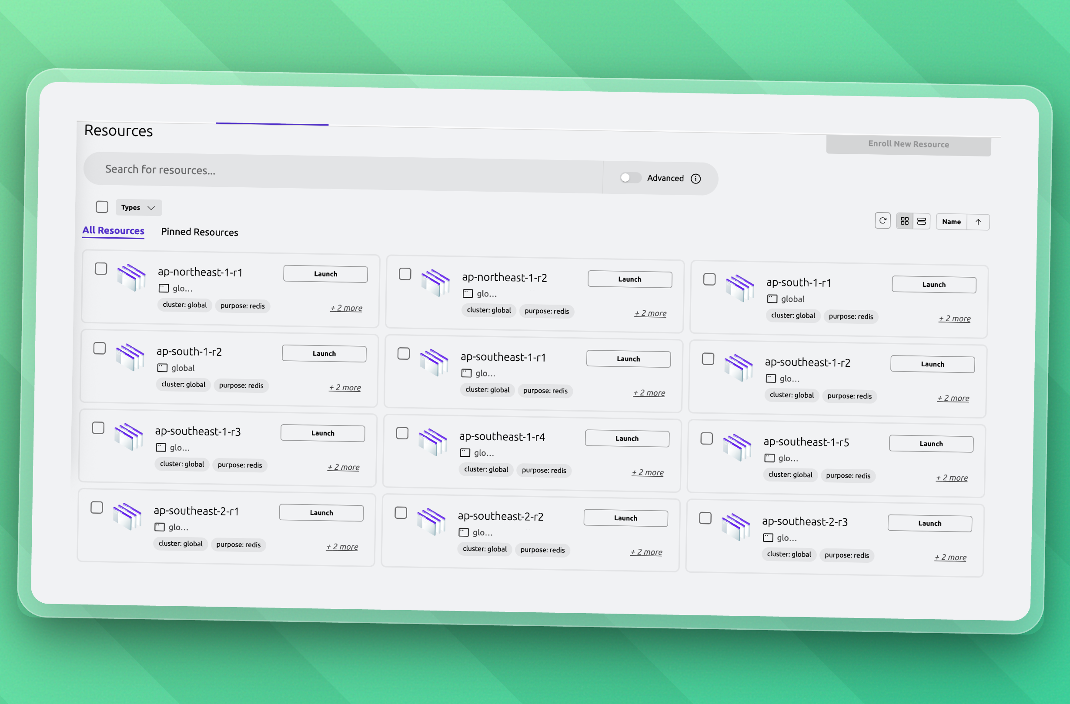
Task: Click the ap-south-1-r2 resource icon
Action: 130,356
